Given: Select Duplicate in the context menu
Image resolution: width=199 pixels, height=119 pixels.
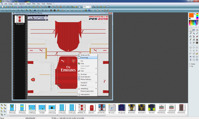Looking at the screenshot, I should point(88,85).
